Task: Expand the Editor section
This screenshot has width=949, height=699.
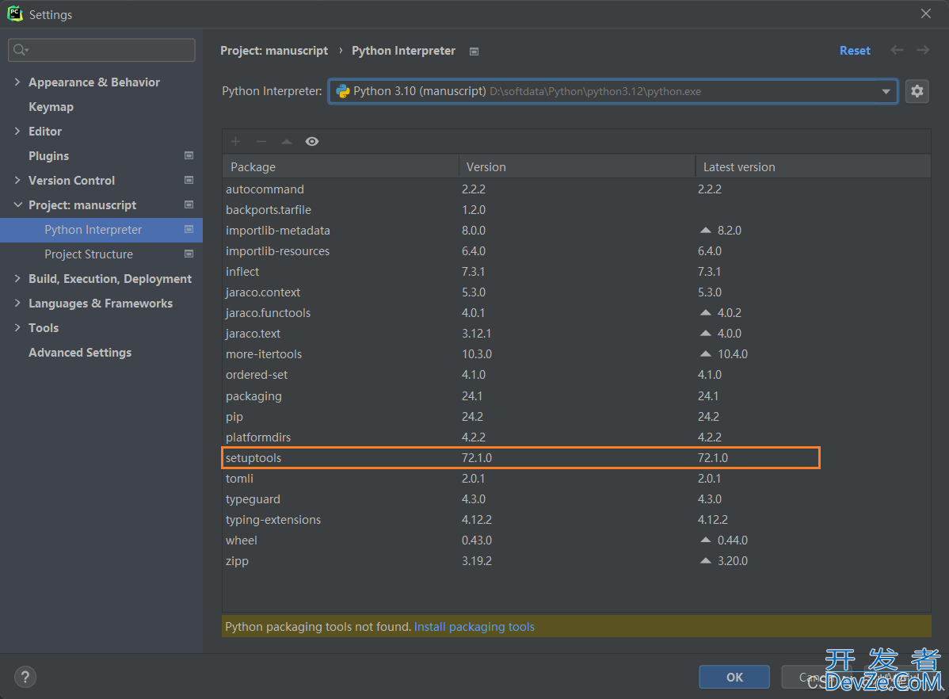Action: pos(17,131)
